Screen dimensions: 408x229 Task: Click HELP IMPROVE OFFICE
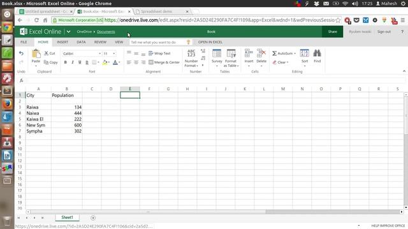tap(388, 226)
